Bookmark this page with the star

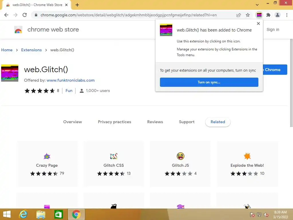pyautogui.click(x=248, y=15)
